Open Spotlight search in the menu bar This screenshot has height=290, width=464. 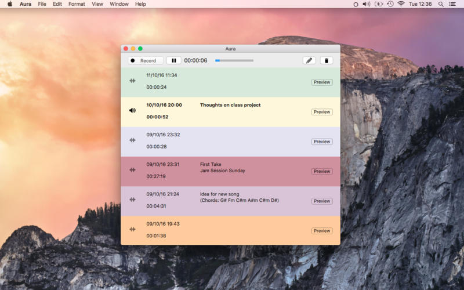click(x=441, y=4)
